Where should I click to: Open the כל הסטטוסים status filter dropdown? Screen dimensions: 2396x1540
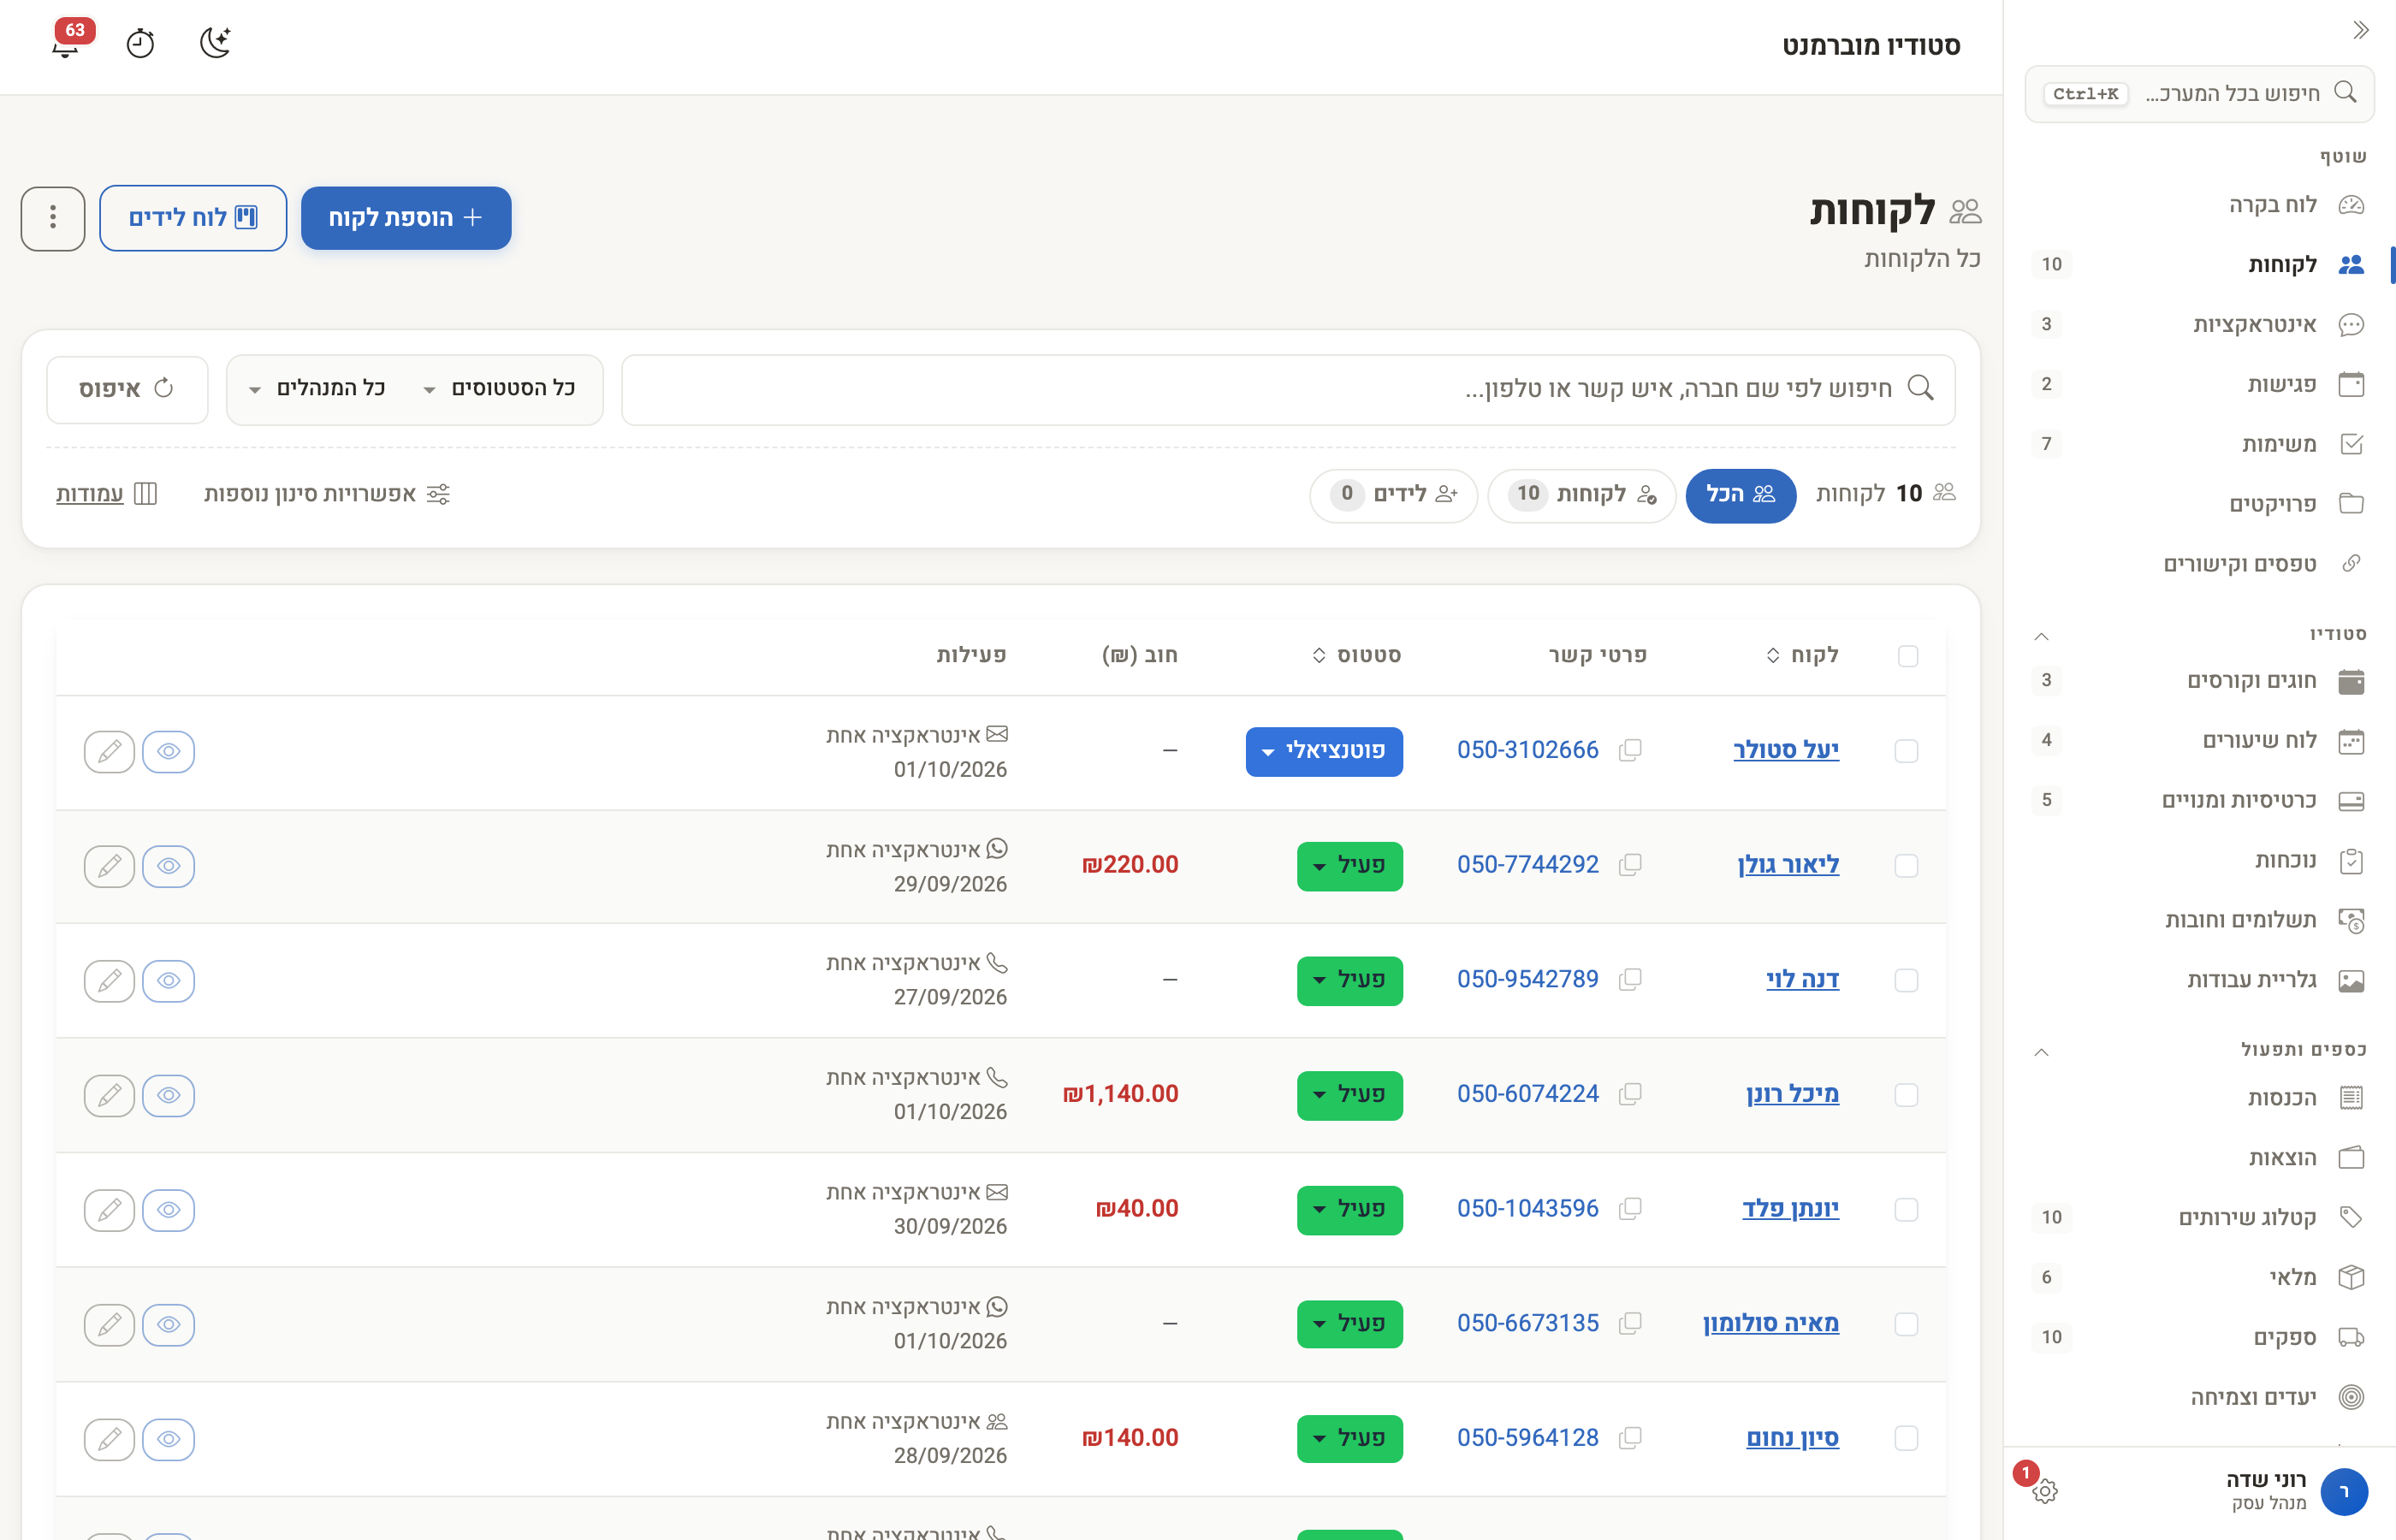click(x=499, y=389)
